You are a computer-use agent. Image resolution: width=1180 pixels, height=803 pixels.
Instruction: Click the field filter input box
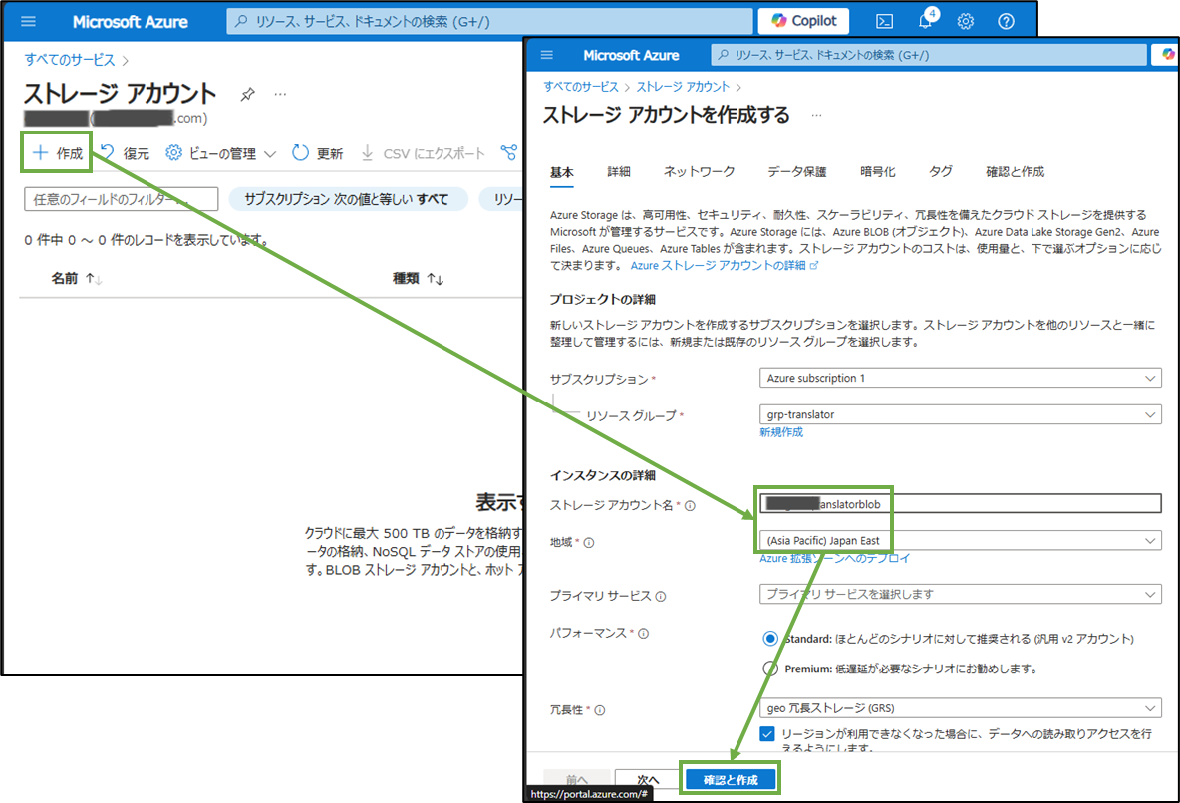pos(122,199)
